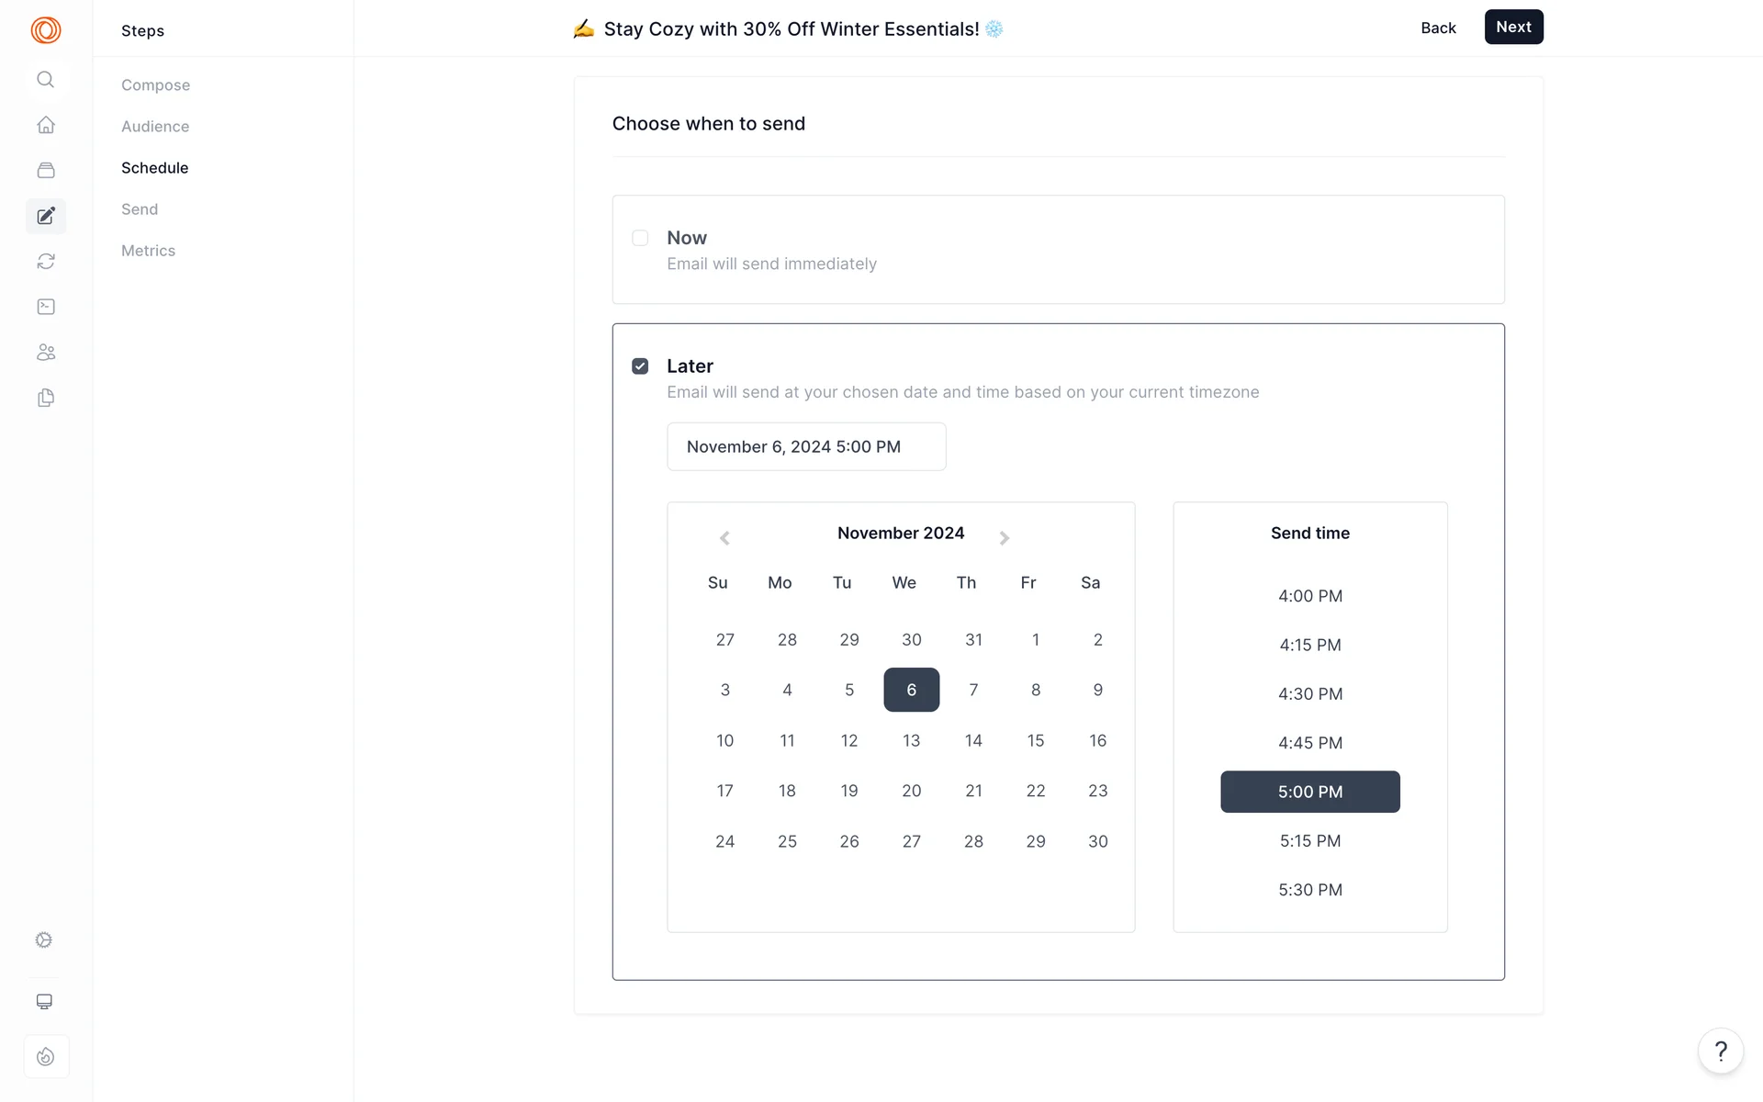Open the terminal-style icon in the sidebar
This screenshot has width=1763, height=1102.
(x=46, y=307)
